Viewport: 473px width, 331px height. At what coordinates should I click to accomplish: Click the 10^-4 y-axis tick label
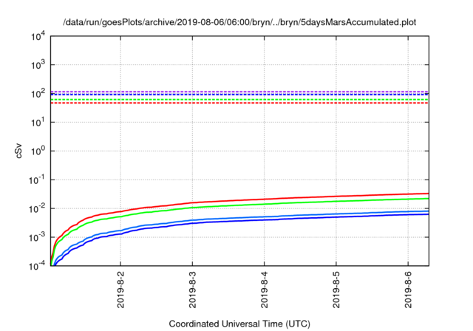[38, 265]
